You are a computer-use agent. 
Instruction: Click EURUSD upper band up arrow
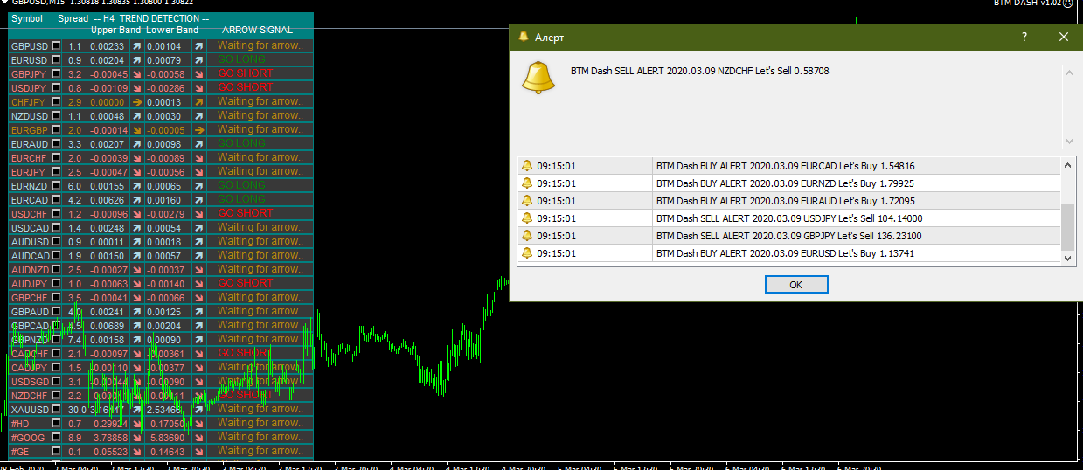[x=136, y=59]
